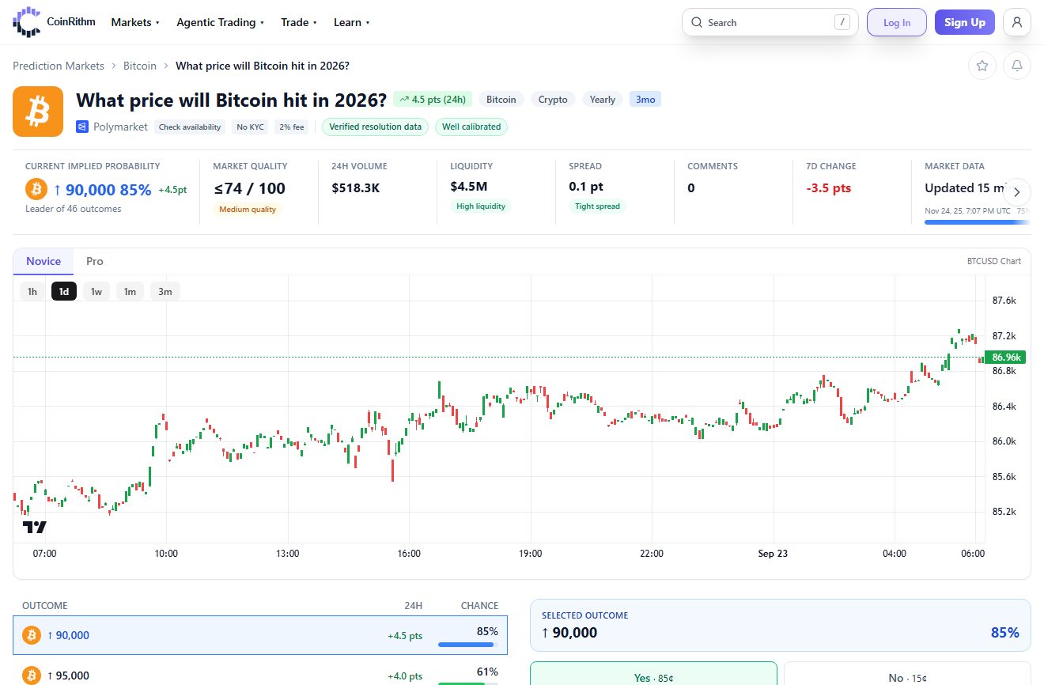
Task: Click the Check availability tag
Action: tap(190, 127)
